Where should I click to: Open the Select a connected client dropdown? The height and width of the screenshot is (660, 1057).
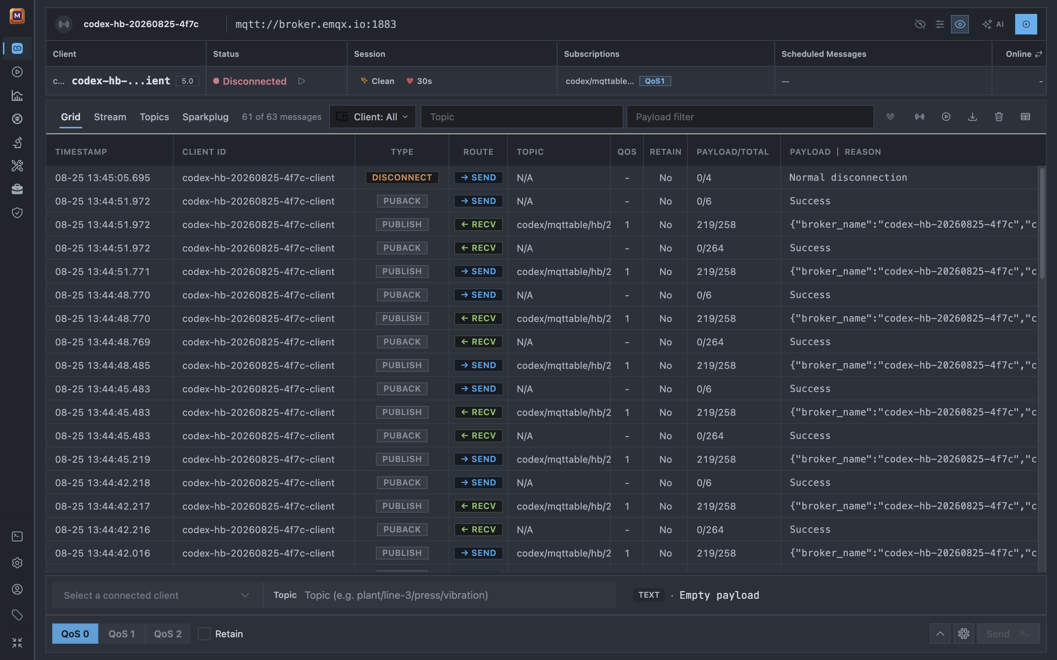coord(157,595)
